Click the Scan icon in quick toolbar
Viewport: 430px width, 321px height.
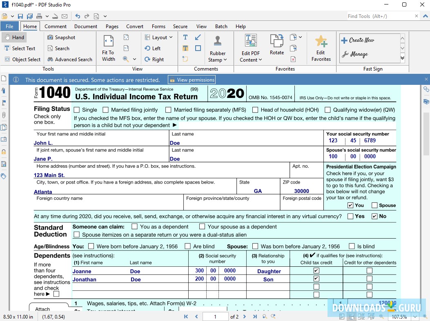[55, 16]
